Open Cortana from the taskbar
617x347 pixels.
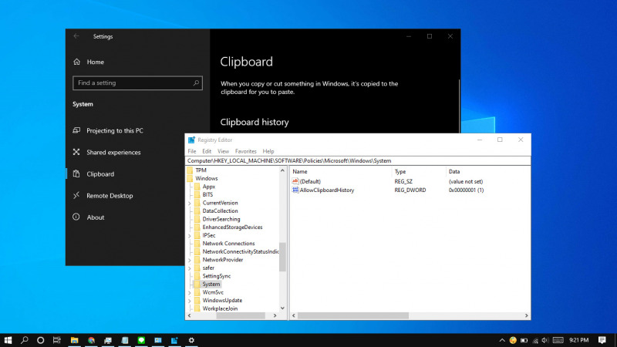[x=41, y=340]
